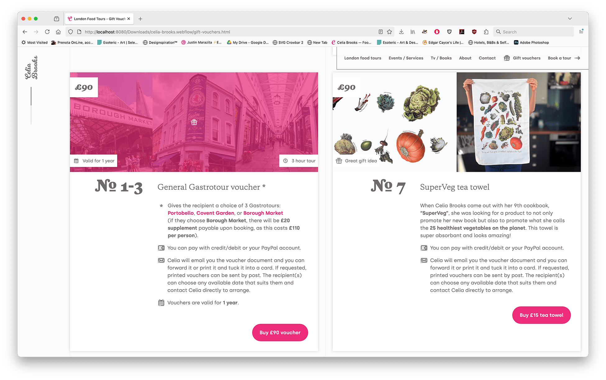The width and height of the screenshot is (606, 380).
Task: Click the tracking protection shield icon
Action: [71, 32]
